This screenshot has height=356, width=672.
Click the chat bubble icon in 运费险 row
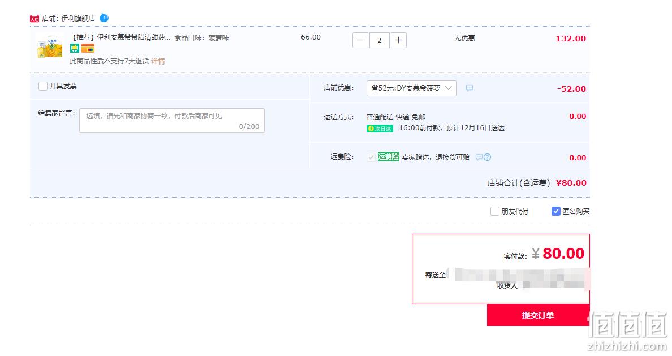479,157
